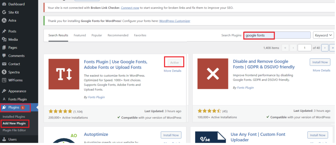Click the Astra logo icon
The image size is (336, 145).
coord(4,21)
